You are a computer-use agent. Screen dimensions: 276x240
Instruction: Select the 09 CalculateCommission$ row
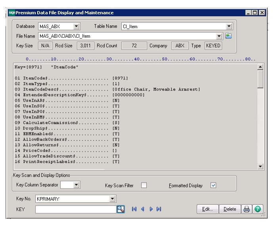coord(67,123)
